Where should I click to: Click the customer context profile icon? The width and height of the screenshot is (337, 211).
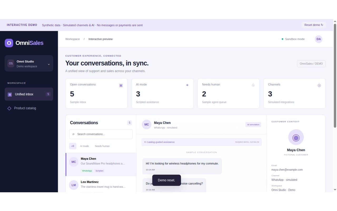pyautogui.click(x=296, y=137)
